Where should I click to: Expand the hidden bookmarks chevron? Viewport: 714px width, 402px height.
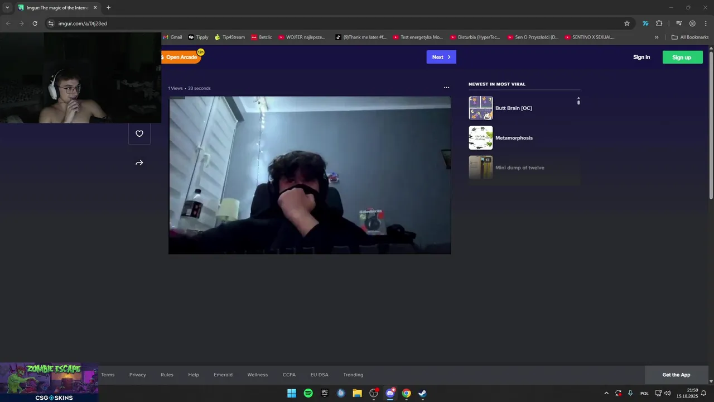pyautogui.click(x=657, y=37)
